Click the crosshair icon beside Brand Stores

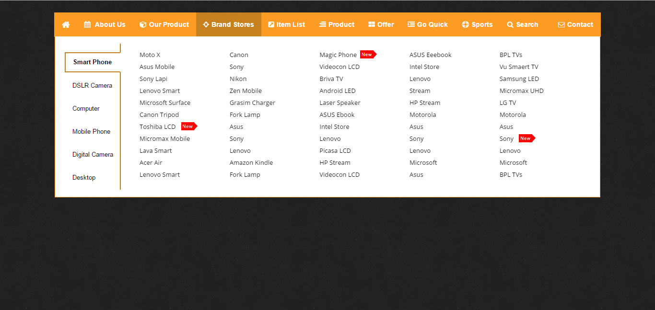[206, 24]
